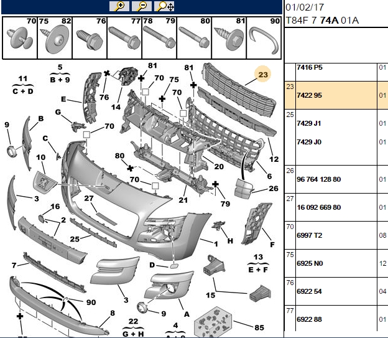Screen dimensions: 388x338
Task: Click part number 96 764 128 80
Action: pos(319,179)
